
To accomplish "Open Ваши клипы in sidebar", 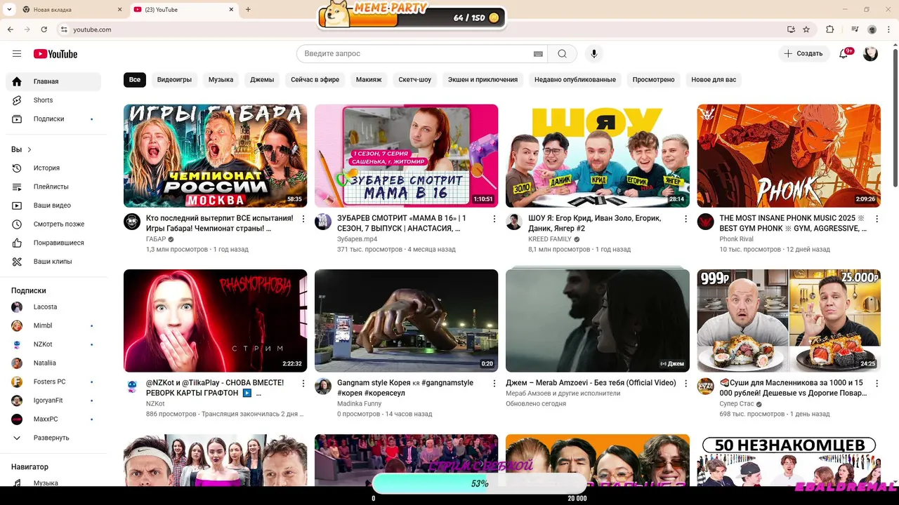I will coord(53,262).
